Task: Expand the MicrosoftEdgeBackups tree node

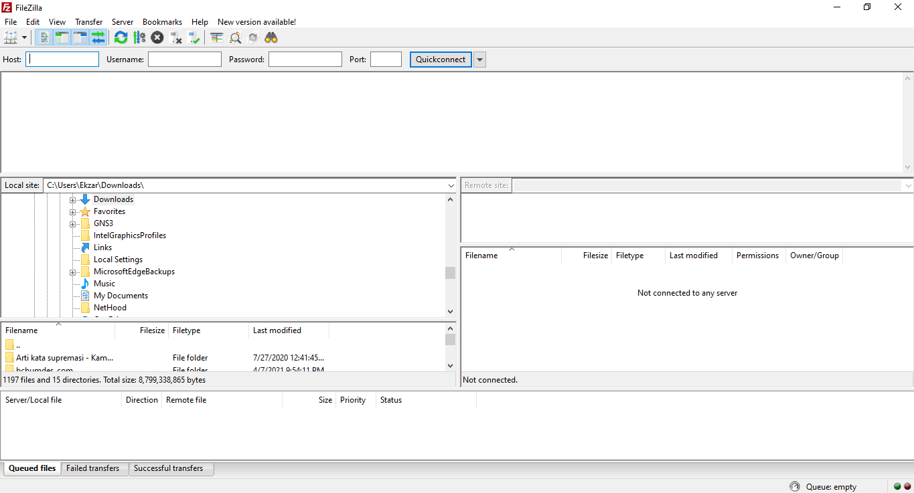Action: 72,272
